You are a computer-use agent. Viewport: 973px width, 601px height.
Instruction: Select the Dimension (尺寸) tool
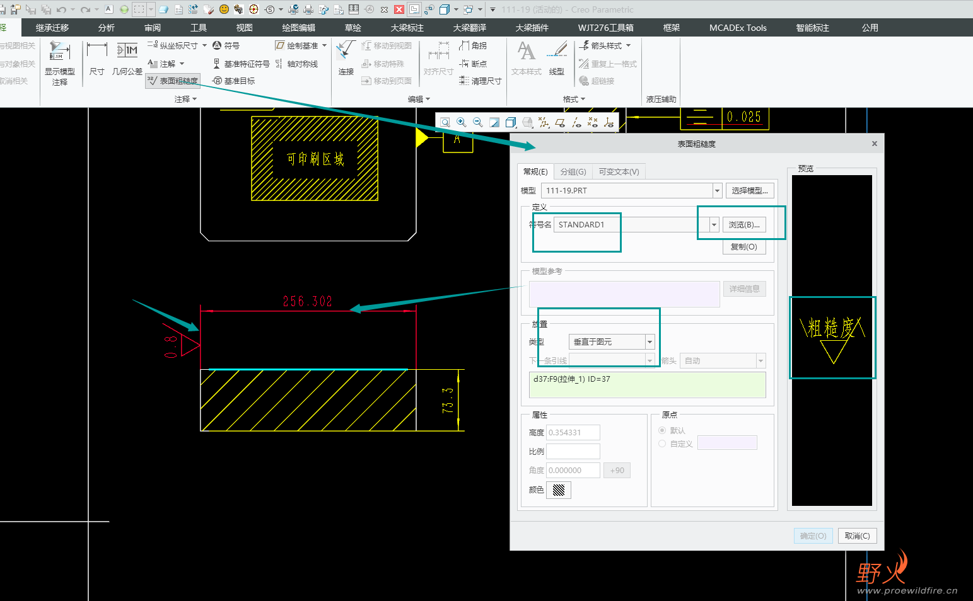(97, 59)
